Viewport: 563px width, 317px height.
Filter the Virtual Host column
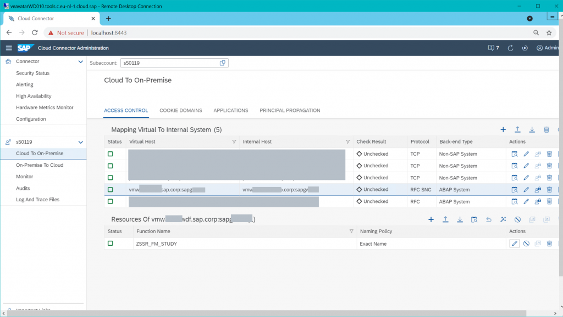pyautogui.click(x=234, y=142)
